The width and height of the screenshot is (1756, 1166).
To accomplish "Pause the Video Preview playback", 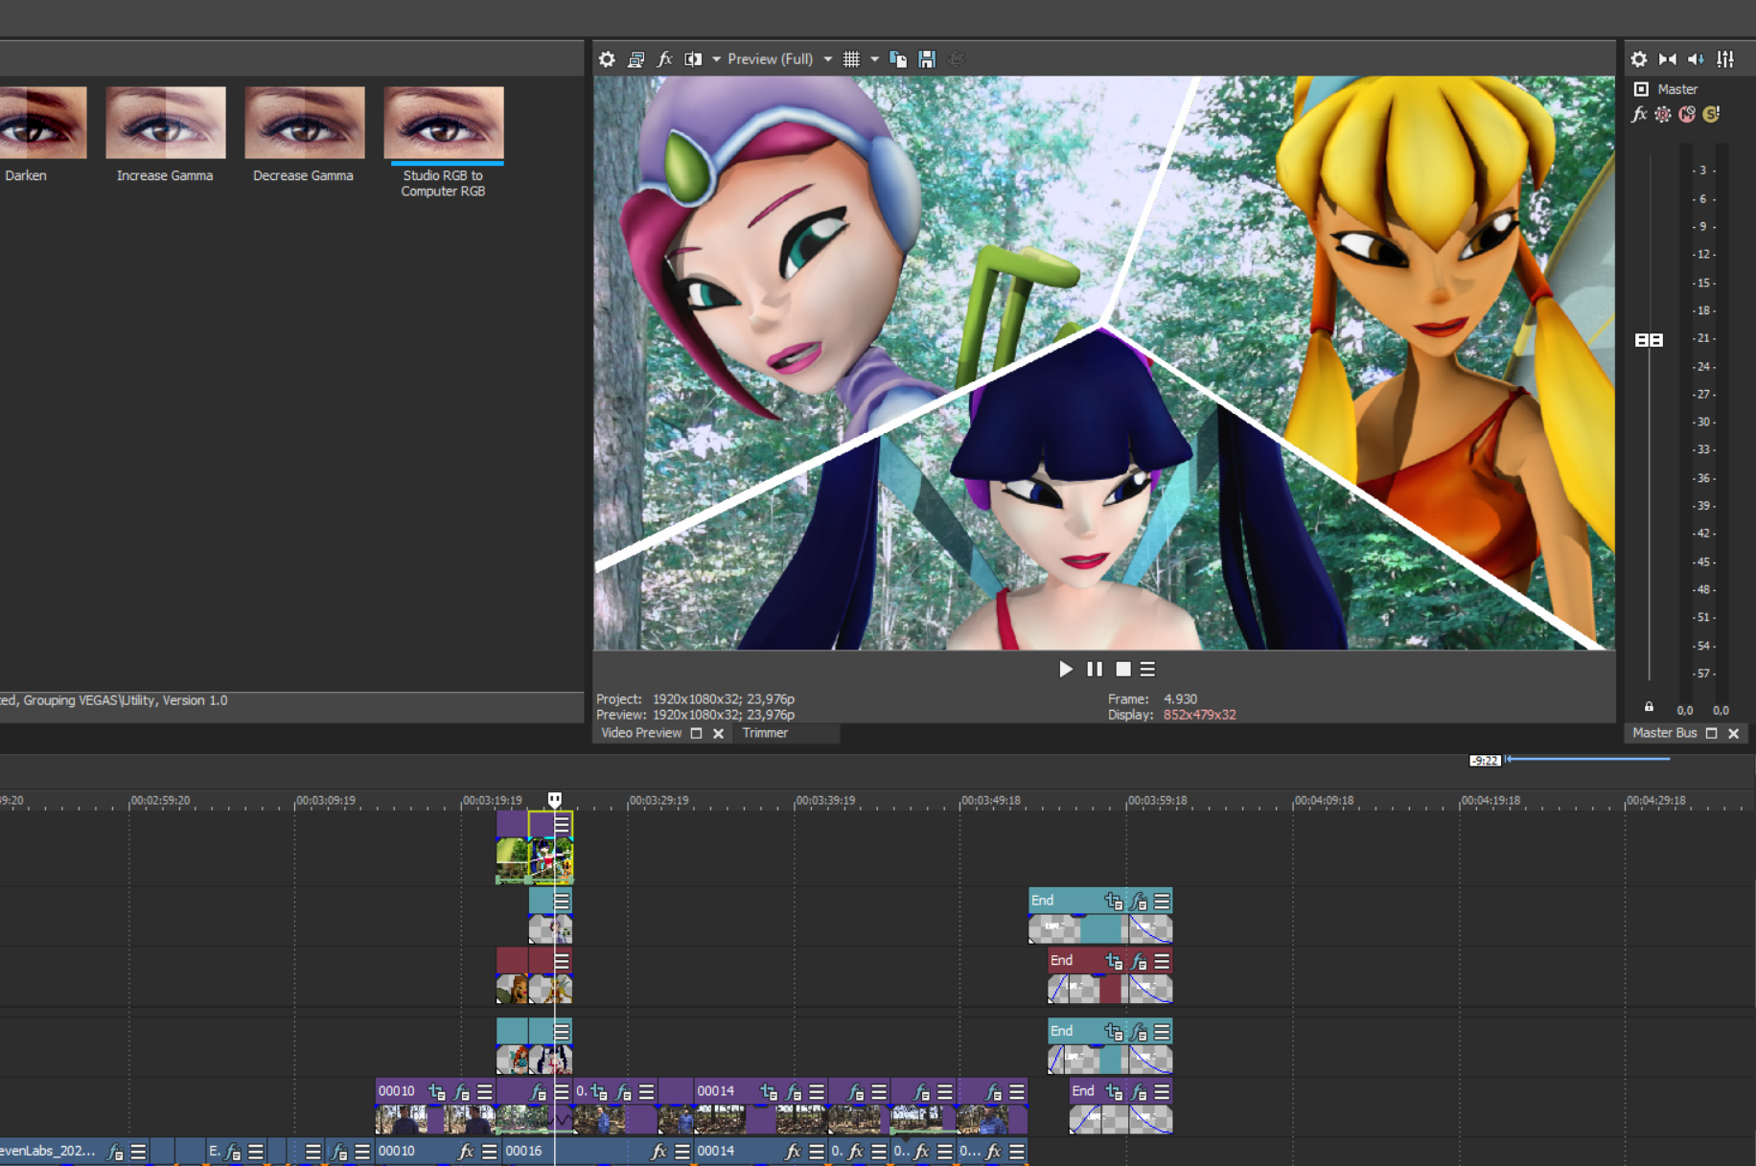I will [x=1095, y=670].
